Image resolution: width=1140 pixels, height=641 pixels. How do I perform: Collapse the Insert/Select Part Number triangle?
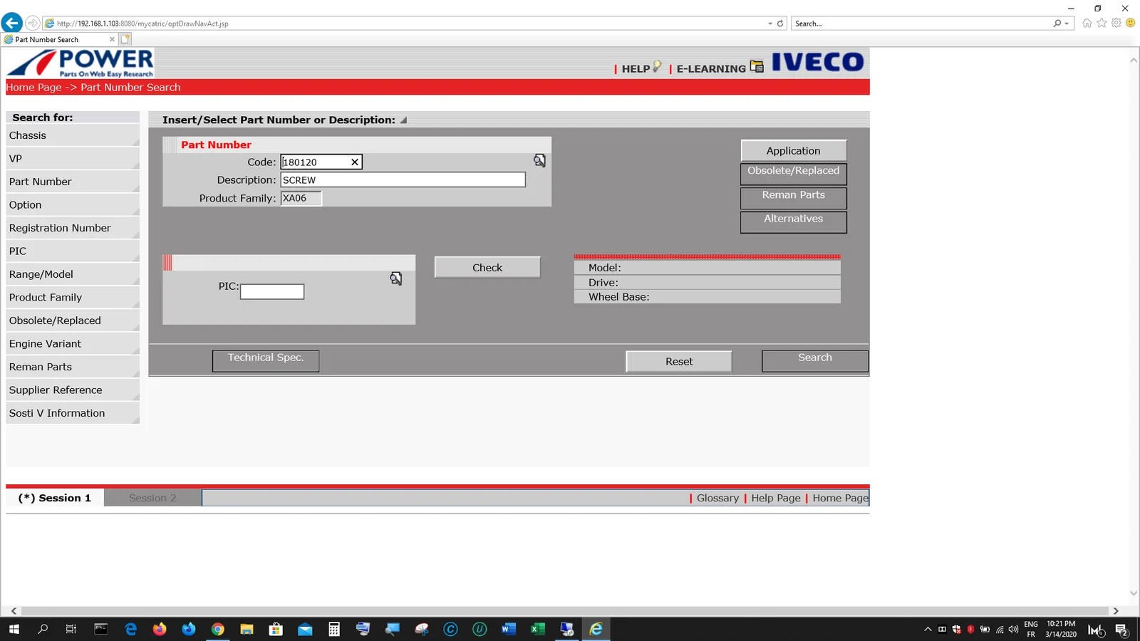pos(403,120)
